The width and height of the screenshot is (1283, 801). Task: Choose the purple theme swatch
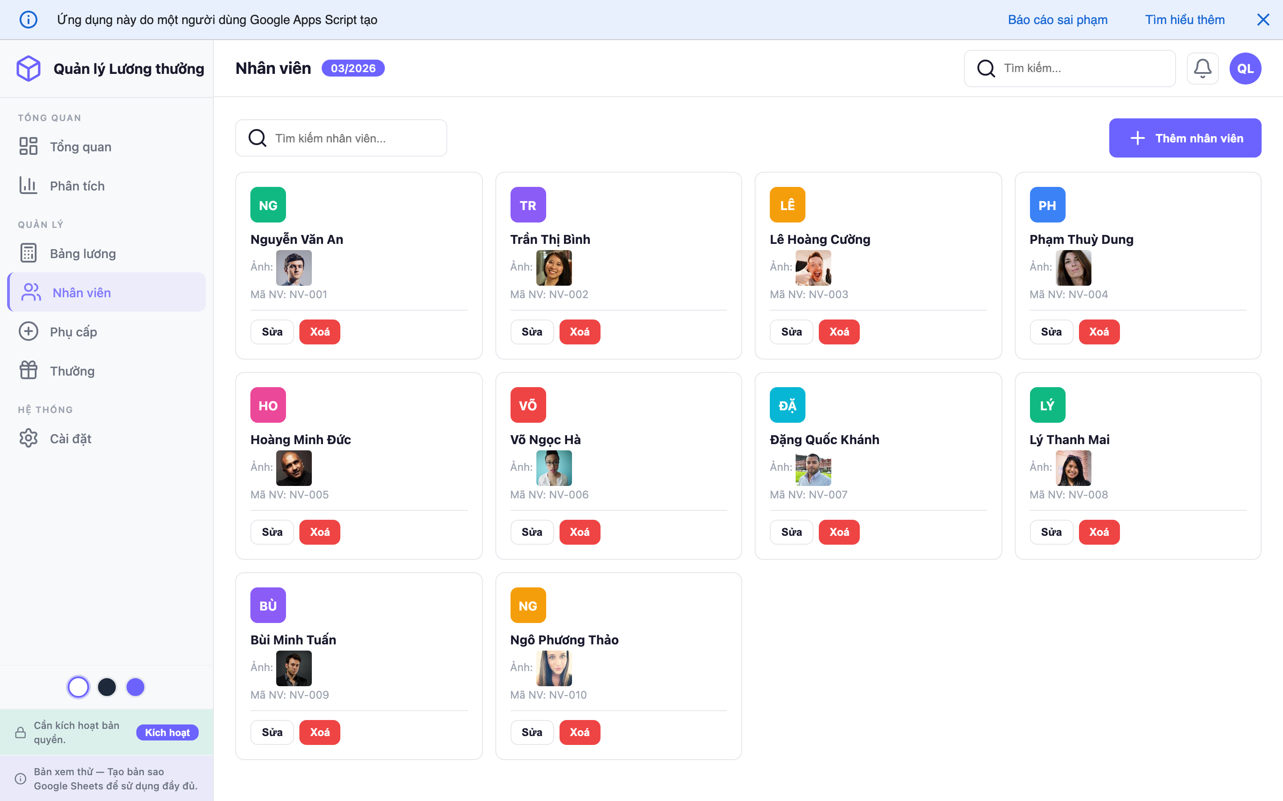pos(136,687)
